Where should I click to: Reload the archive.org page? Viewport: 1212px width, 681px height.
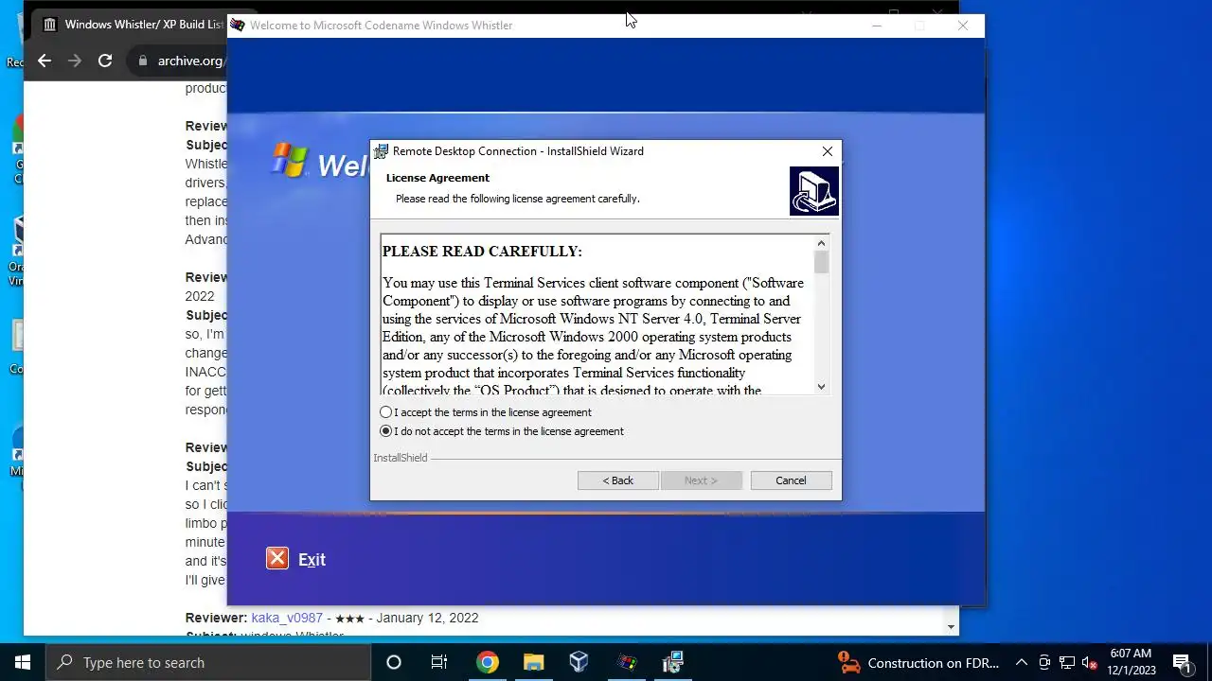tap(105, 61)
